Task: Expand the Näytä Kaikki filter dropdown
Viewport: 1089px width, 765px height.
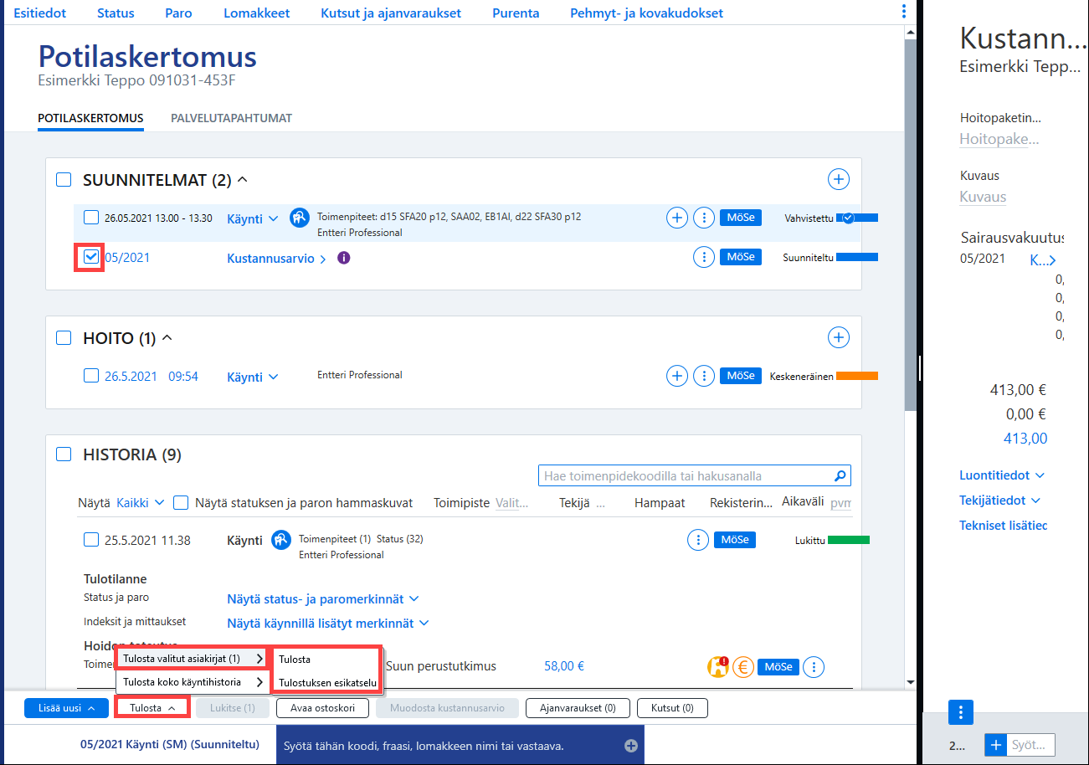Action: [x=141, y=503]
